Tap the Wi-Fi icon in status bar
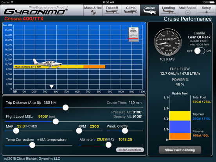Screen dimensions: 216x162 (x=12, y=2)
